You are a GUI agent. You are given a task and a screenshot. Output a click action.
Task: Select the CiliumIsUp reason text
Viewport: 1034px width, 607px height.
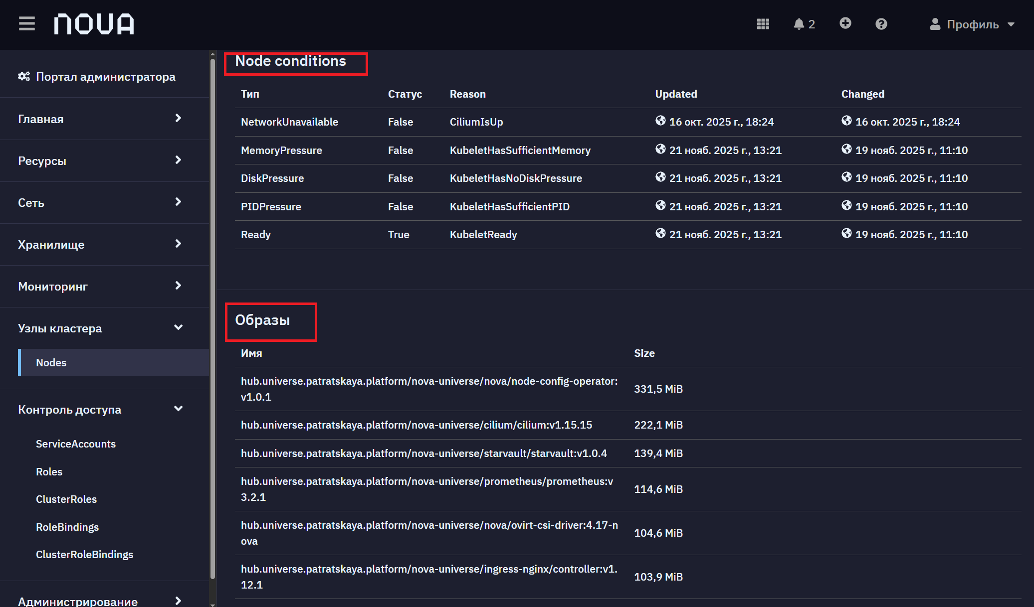pyautogui.click(x=476, y=122)
